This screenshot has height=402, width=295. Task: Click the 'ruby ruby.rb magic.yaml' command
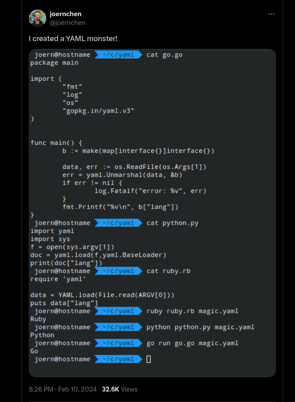[192, 311]
